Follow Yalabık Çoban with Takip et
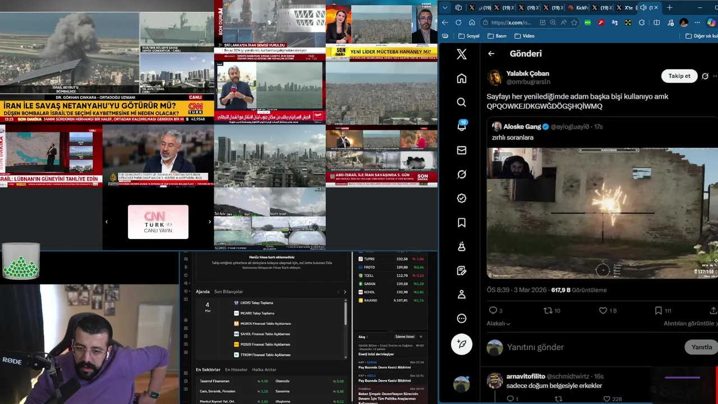Screen dimensions: 718x404 click(679, 76)
